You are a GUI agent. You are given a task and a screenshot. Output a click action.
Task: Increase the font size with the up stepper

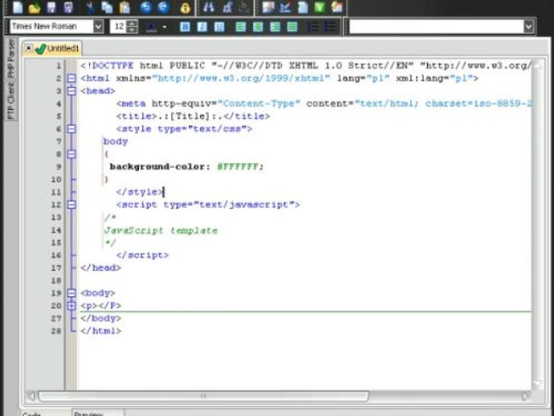tap(132, 23)
